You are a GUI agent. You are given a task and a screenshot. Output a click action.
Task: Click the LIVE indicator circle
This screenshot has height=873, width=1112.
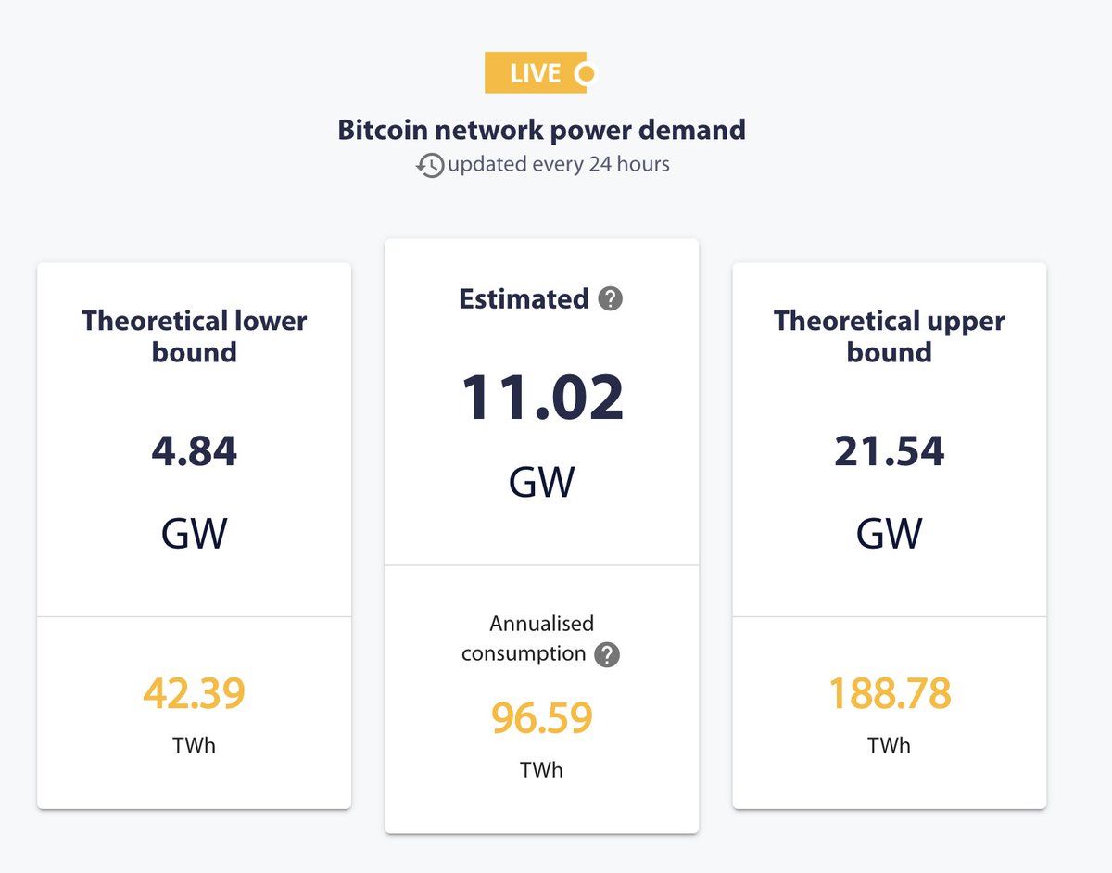click(x=585, y=73)
